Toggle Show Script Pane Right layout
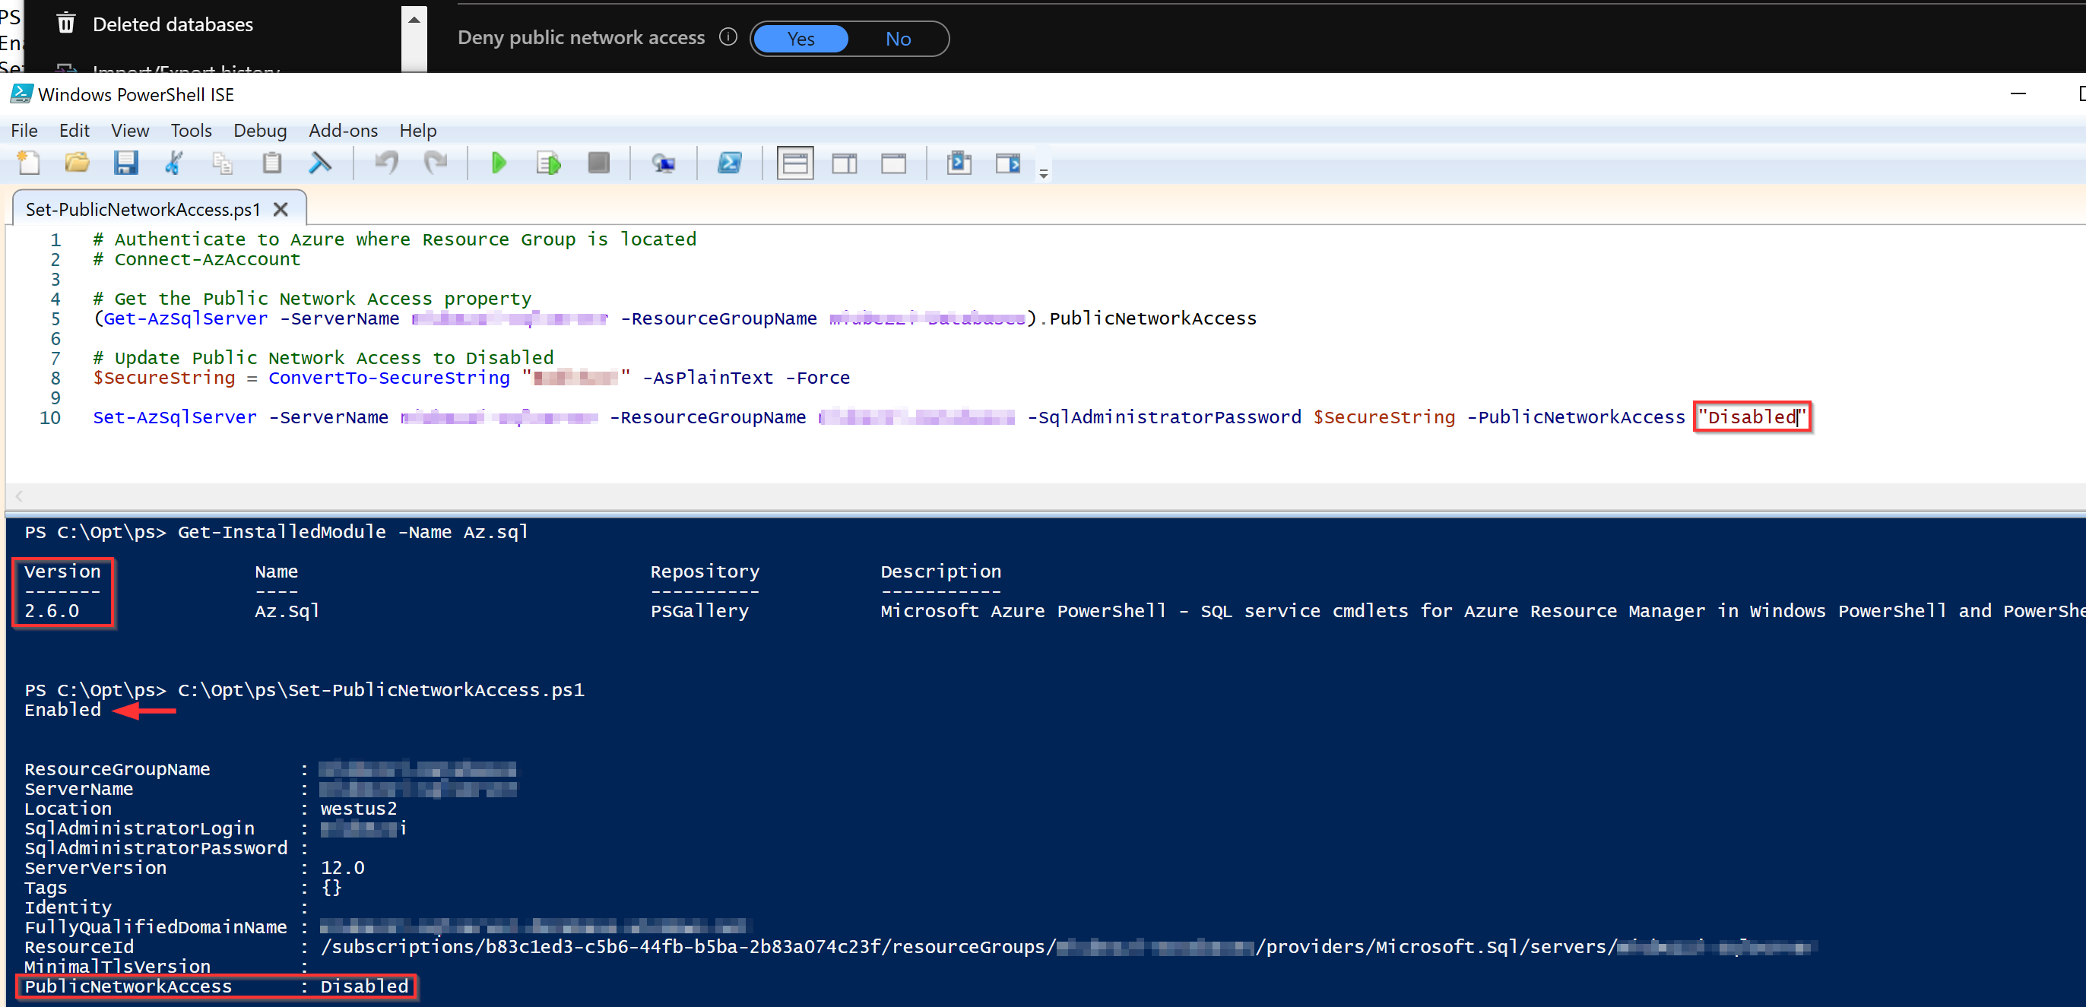 point(844,163)
